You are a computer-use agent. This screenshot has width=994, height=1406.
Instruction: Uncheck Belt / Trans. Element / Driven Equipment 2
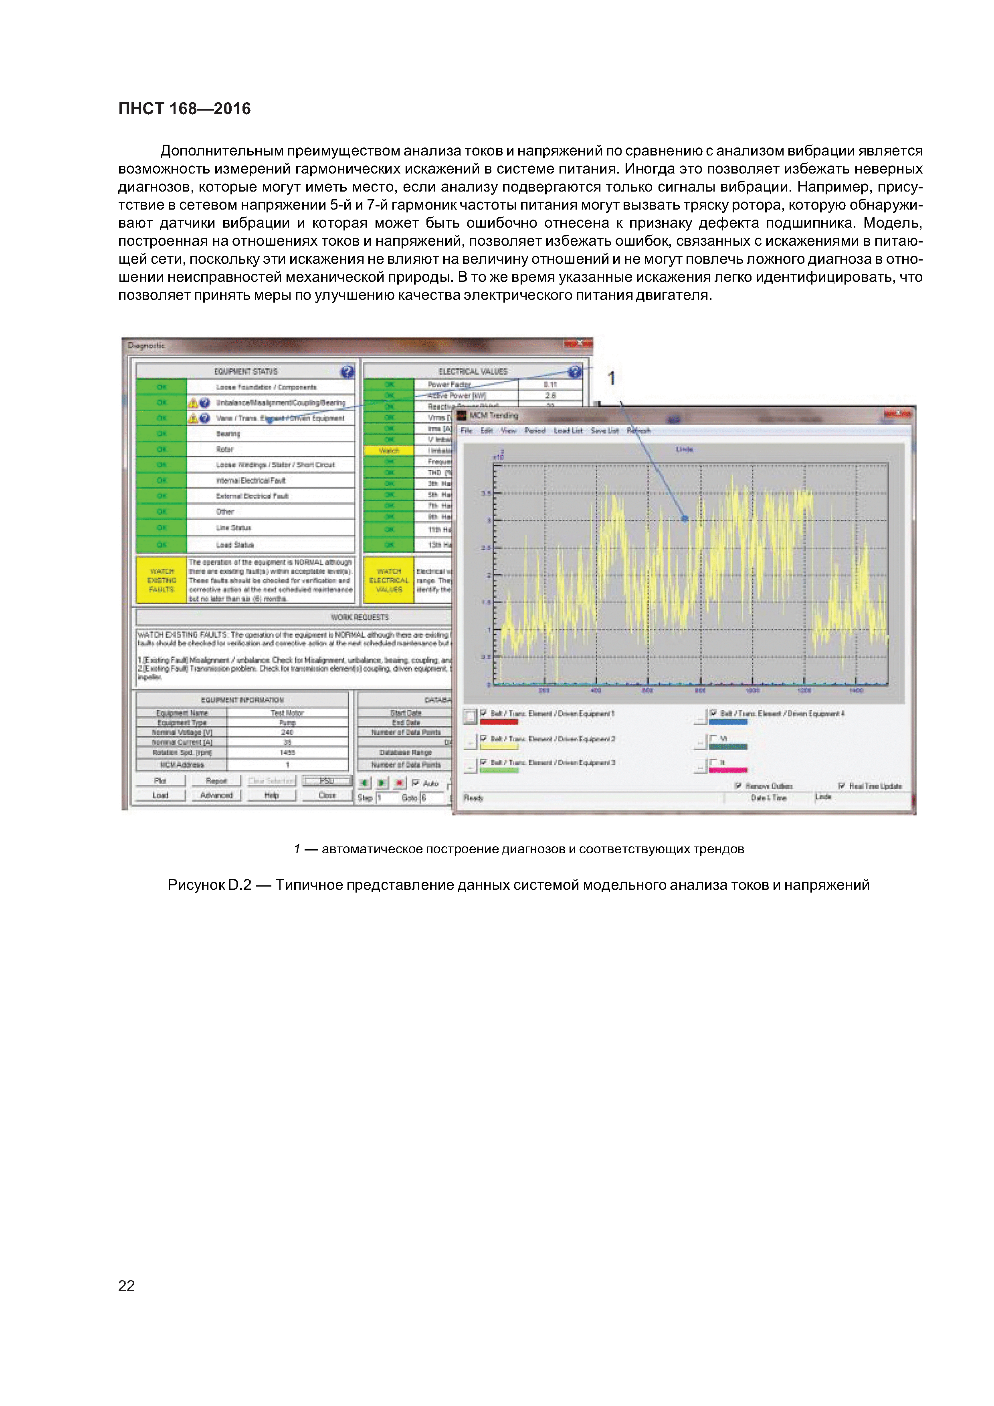tap(483, 738)
